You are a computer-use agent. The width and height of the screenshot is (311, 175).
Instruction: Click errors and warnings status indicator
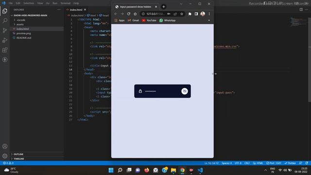8,163
